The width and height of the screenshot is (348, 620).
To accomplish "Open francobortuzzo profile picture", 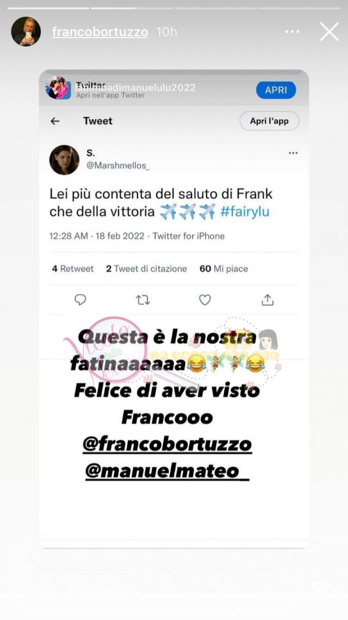I will 26,32.
